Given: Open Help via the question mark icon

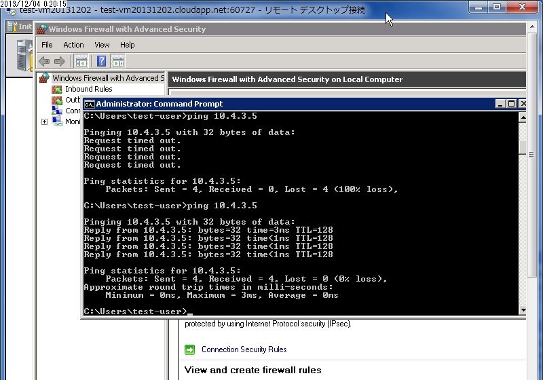Looking at the screenshot, I should coord(101,61).
